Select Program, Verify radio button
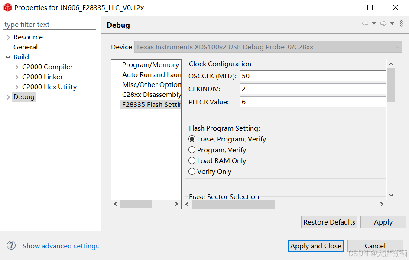This screenshot has width=409, height=260. coord(192,150)
